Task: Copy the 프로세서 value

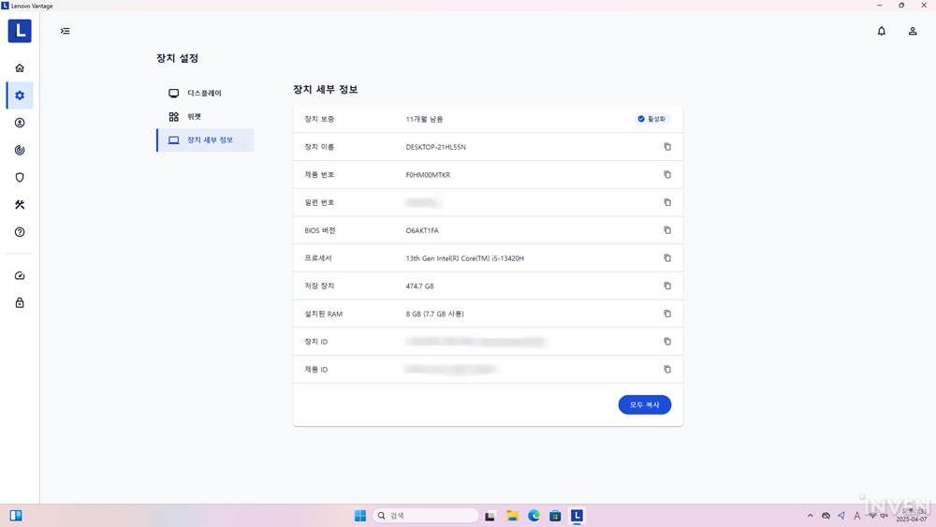Action: point(667,258)
